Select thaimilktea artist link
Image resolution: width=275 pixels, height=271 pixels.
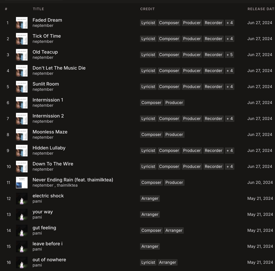pyautogui.click(x=67, y=185)
